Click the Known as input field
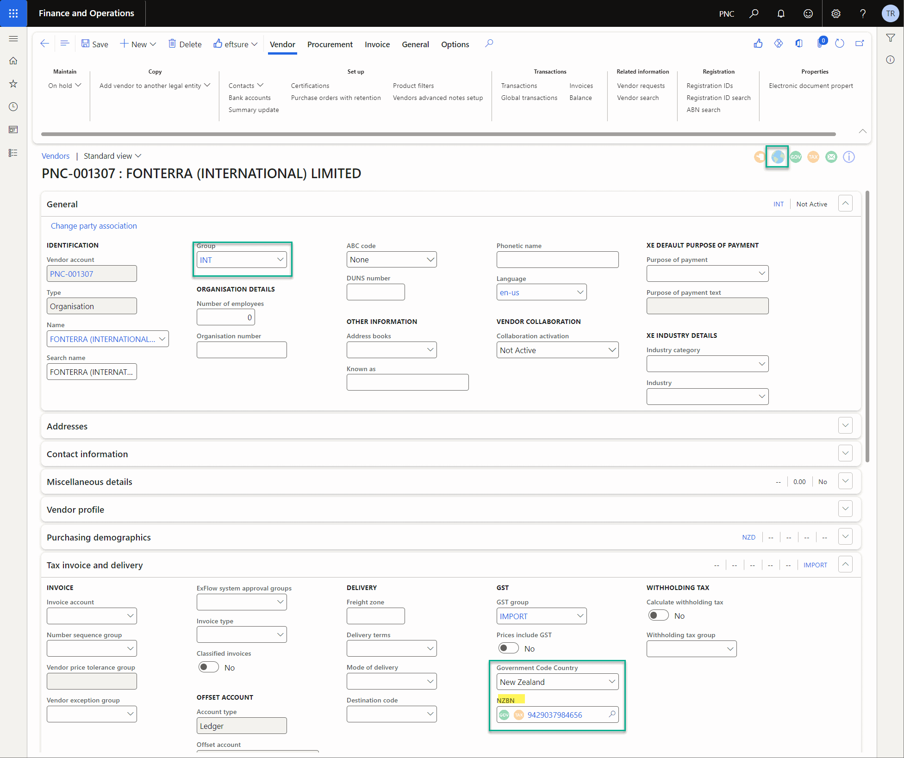 click(x=407, y=383)
